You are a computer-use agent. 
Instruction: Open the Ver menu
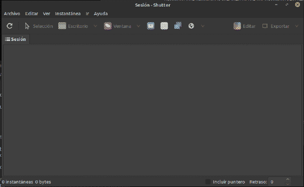[x=47, y=14]
